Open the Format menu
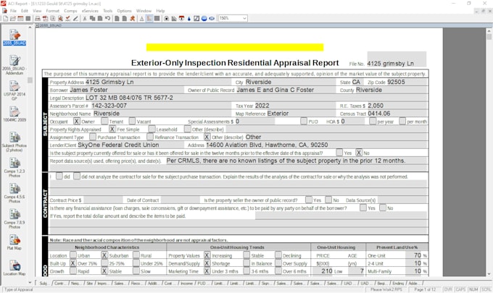 click(52, 11)
